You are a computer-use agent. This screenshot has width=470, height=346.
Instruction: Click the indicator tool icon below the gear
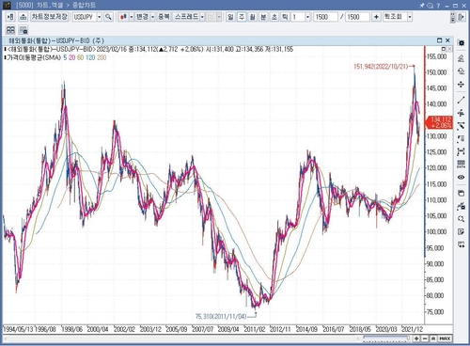click(x=461, y=58)
